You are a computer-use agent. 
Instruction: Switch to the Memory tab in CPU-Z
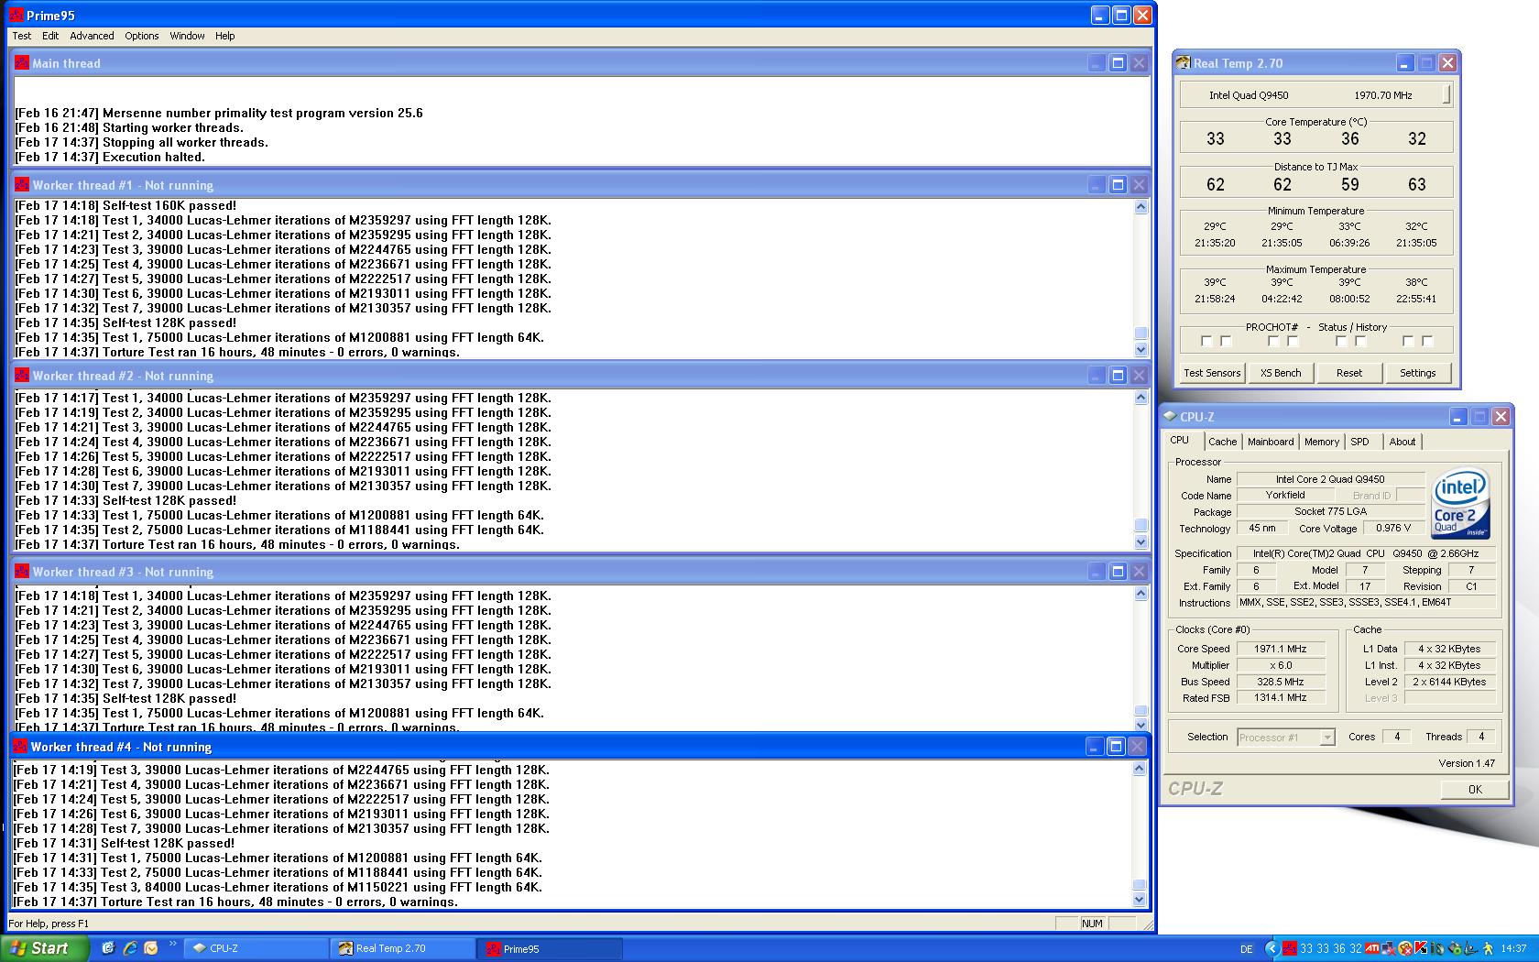[x=1321, y=442]
